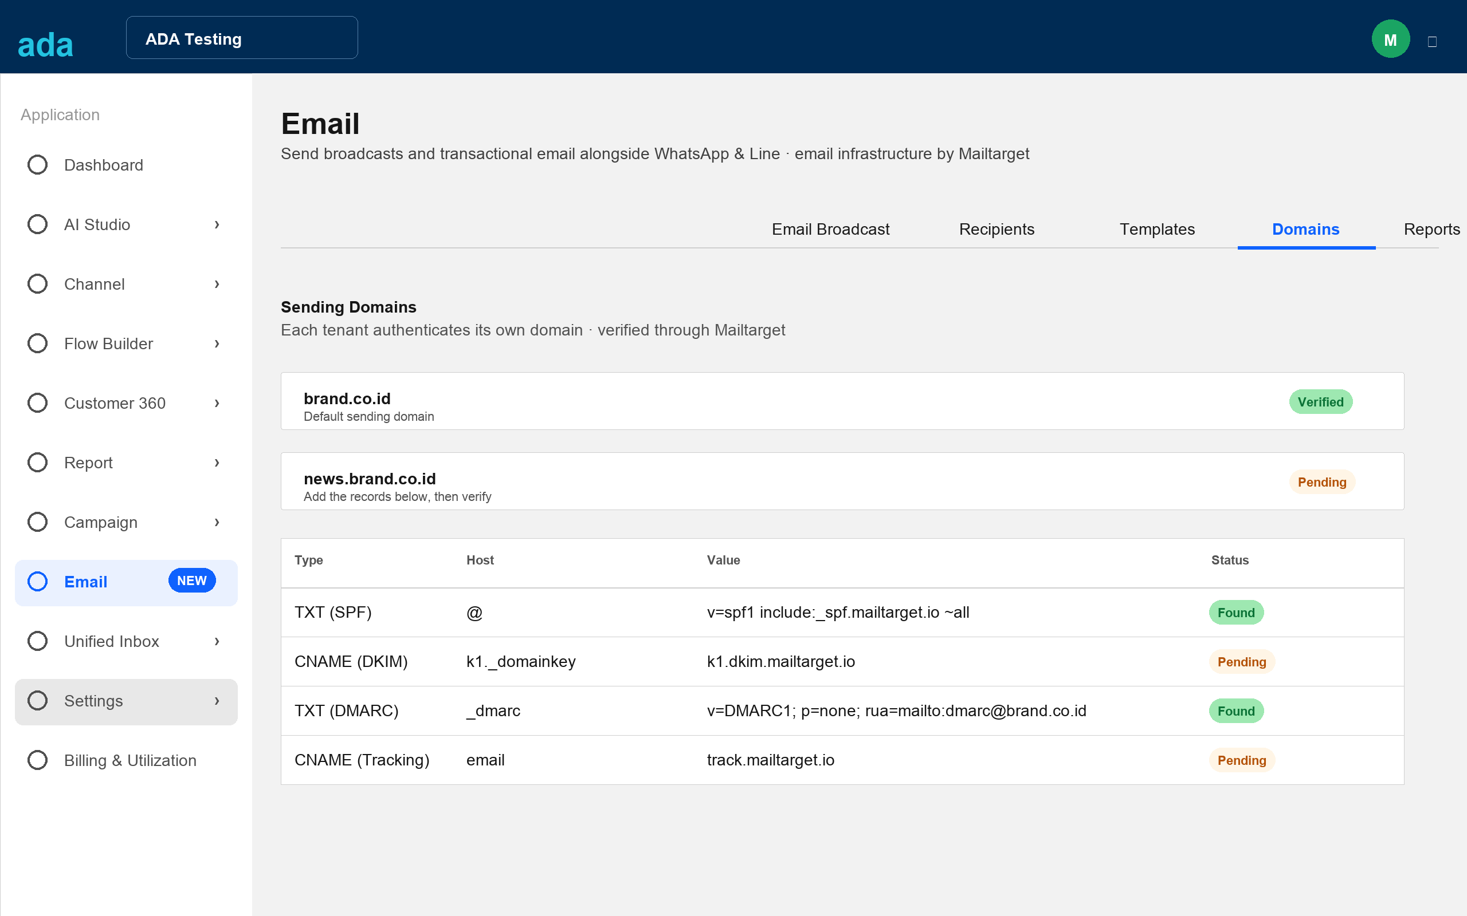The height and width of the screenshot is (916, 1467).
Task: Expand the Customer 360 chevron
Action: [x=217, y=403]
